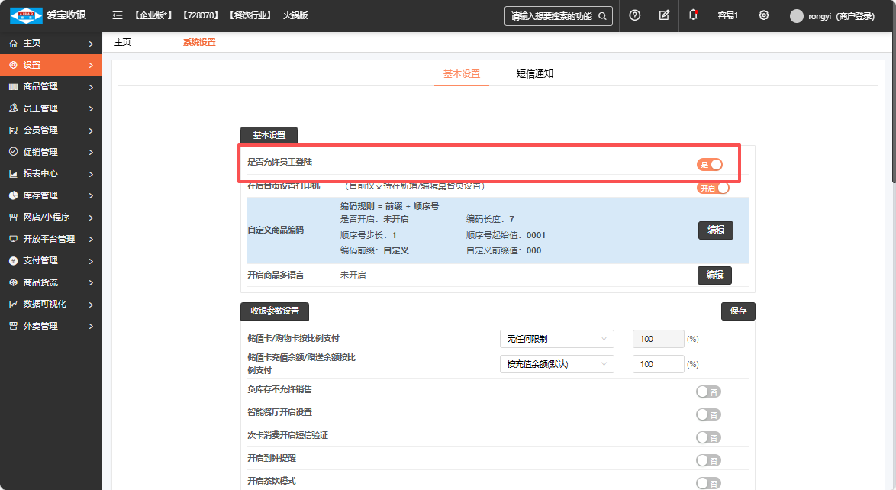The height and width of the screenshot is (490, 896).
Task: Click the feature search input field
Action: tap(551, 16)
